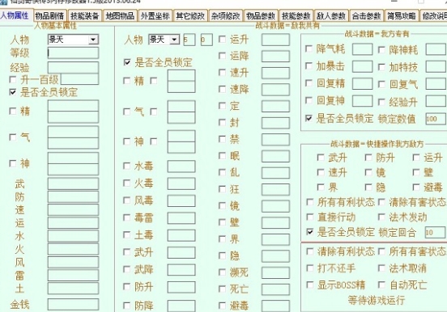Tick the 土毒 checkbox
Image resolution: width=447 pixels, height=312 pixels.
tap(126, 235)
